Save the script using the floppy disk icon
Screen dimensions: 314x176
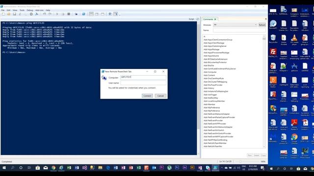tap(14, 14)
